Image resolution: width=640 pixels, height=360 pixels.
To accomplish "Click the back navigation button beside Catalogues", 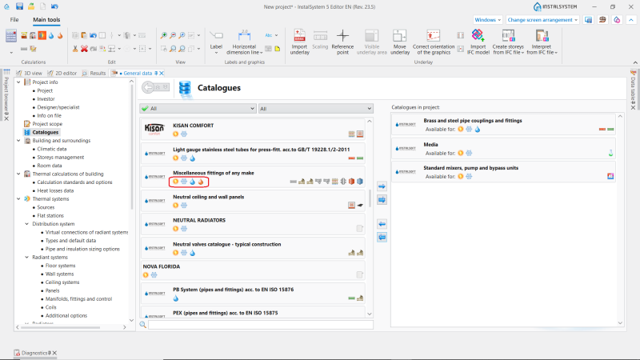I will (x=148, y=87).
